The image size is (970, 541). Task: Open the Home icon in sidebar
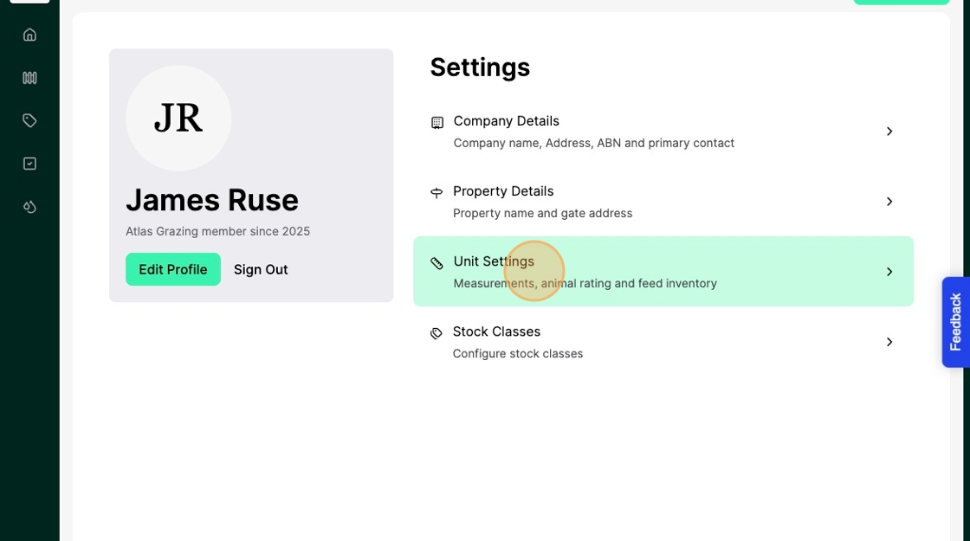pyautogui.click(x=29, y=35)
